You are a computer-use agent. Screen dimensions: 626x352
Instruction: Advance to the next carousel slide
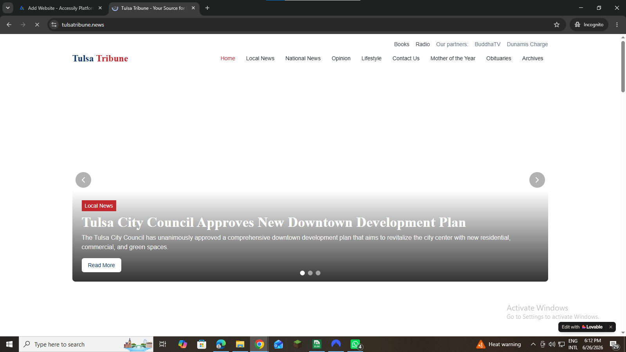coord(537,180)
